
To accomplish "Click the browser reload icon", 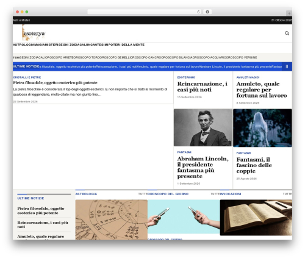I will point(198,12).
